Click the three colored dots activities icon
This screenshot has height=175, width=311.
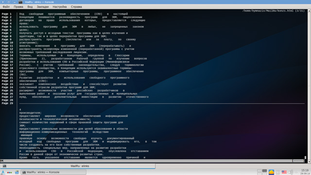9,173
